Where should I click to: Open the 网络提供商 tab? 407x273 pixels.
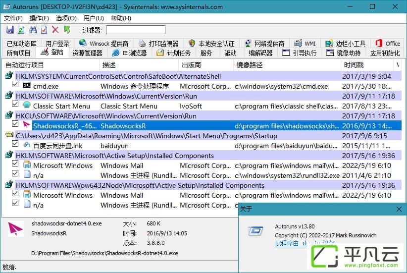click(x=265, y=44)
